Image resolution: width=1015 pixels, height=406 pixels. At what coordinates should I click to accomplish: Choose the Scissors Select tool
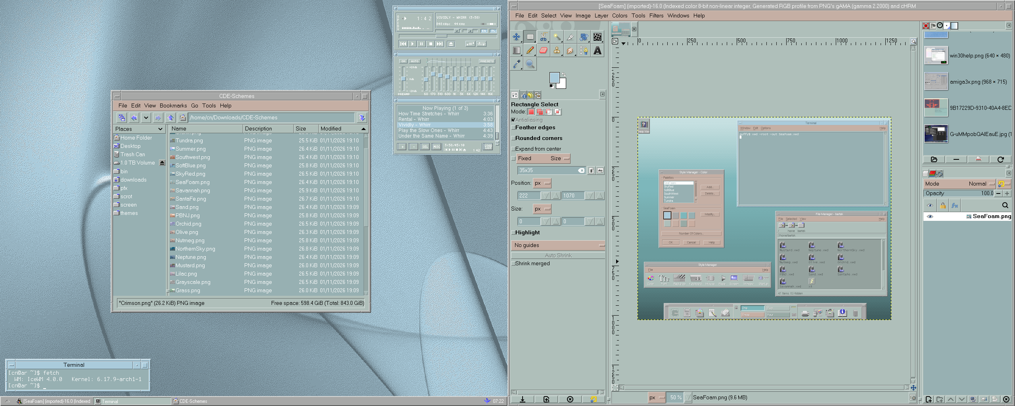click(x=543, y=37)
